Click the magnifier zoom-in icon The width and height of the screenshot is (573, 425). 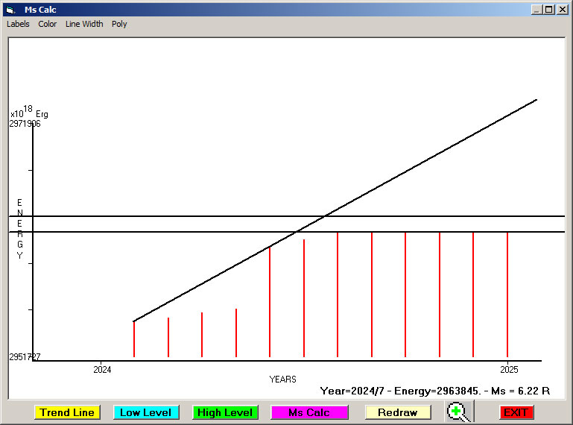pos(458,412)
